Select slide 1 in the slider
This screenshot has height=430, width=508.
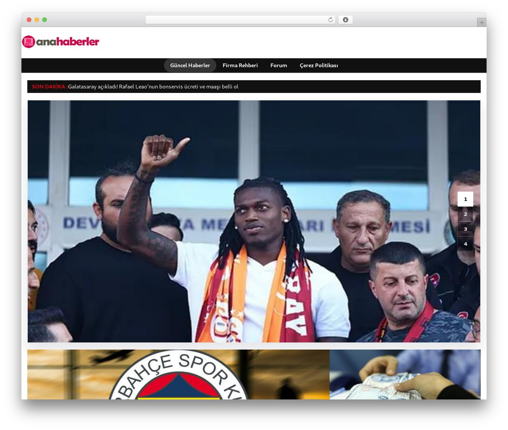465,199
